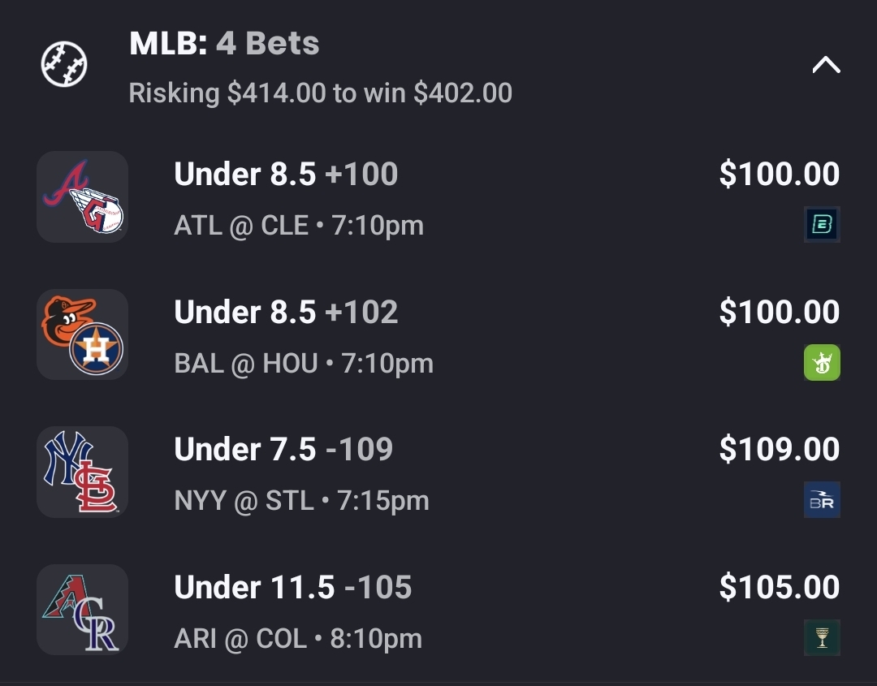This screenshot has width=877, height=686.
Task: Tap Risking $414.00 to win $402.00 summary
Action: click(x=320, y=93)
